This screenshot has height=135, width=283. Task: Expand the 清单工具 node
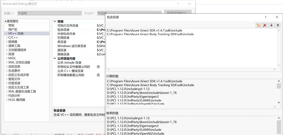(7, 46)
